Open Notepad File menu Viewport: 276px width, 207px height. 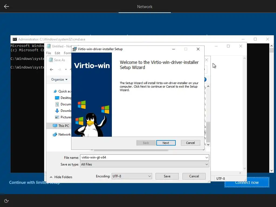[x=49, y=53]
